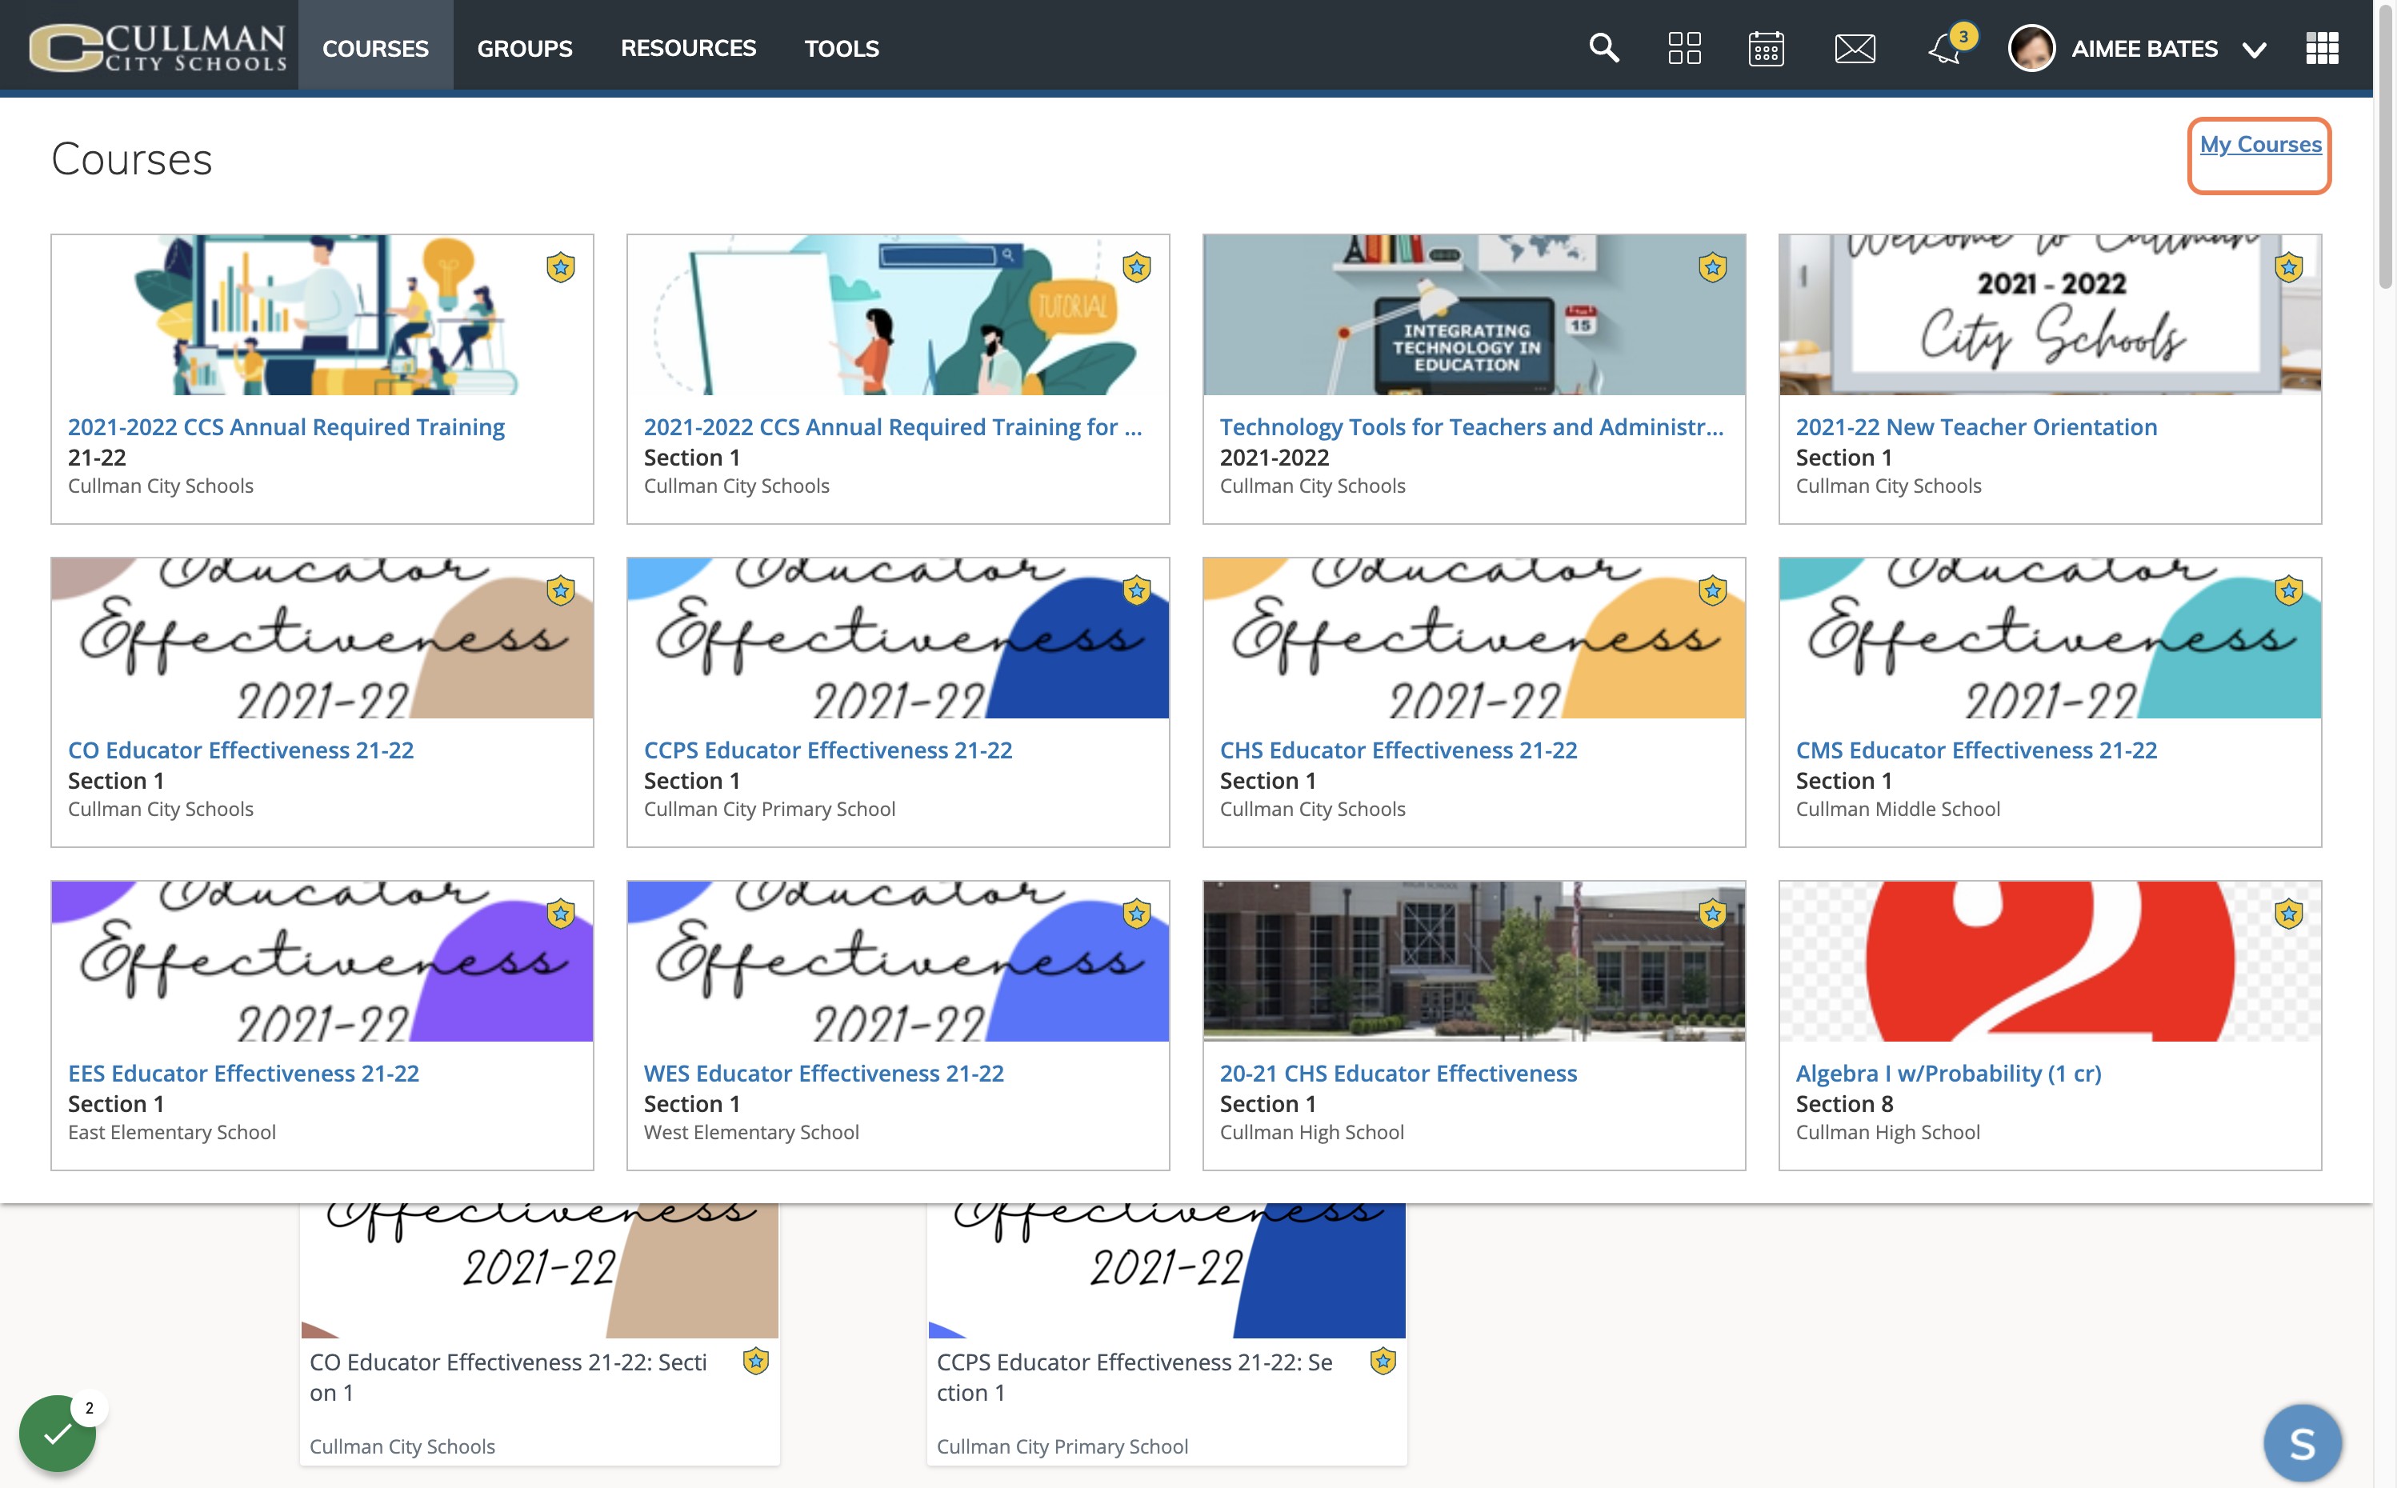2397x1488 pixels.
Task: Open the Resources menu
Action: [x=688, y=47]
